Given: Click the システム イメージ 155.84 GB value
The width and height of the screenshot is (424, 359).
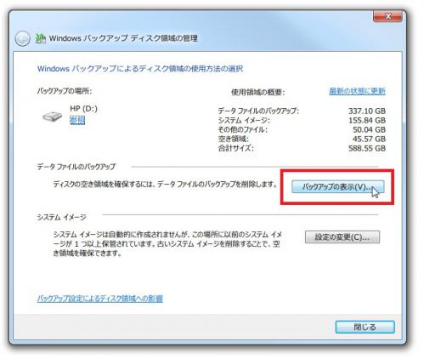Looking at the screenshot, I should tap(367, 120).
